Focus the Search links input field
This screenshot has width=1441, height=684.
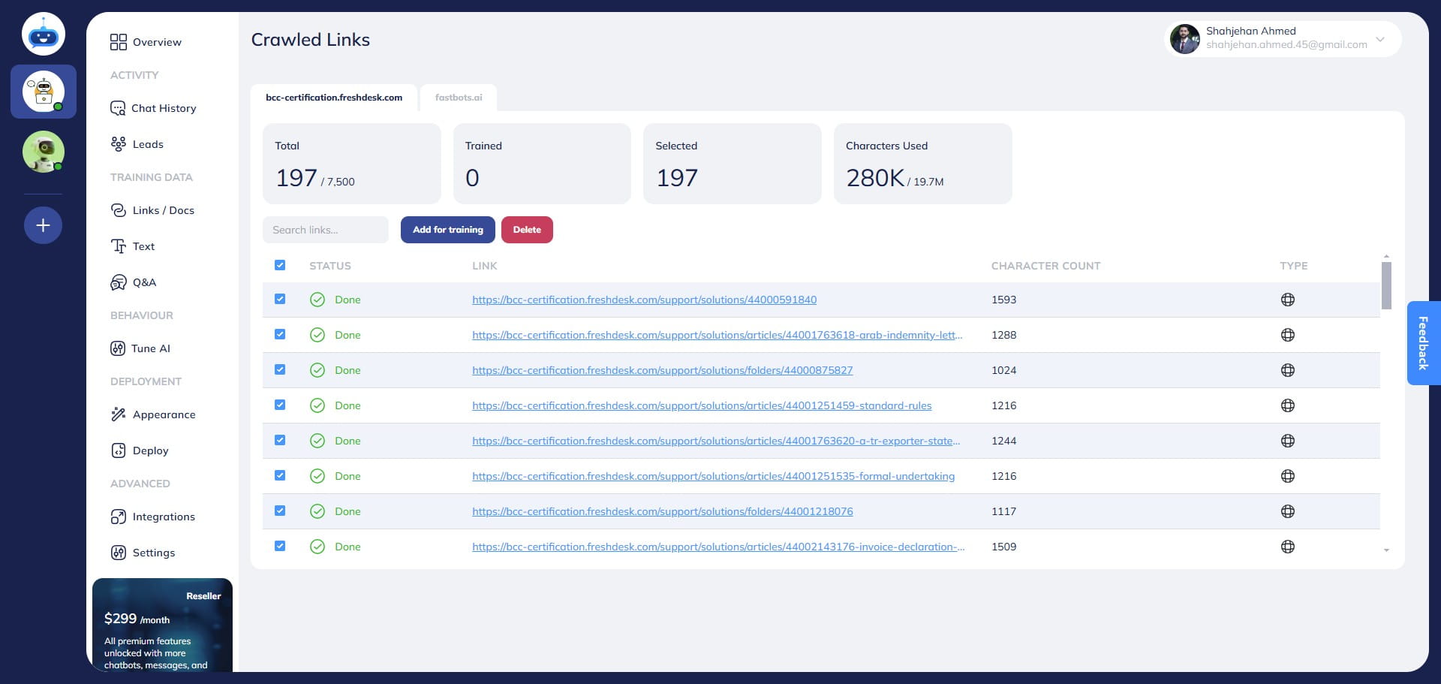click(x=326, y=230)
